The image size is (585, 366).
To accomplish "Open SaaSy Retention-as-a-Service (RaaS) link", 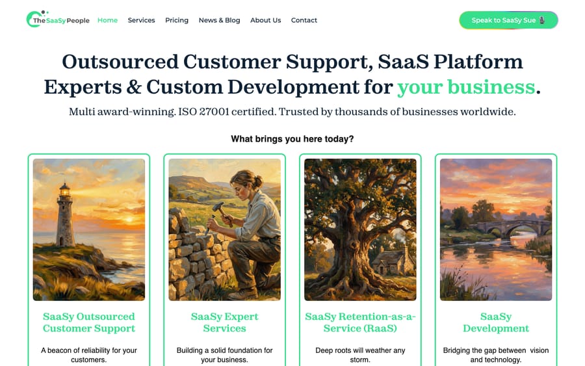I will pos(360,322).
